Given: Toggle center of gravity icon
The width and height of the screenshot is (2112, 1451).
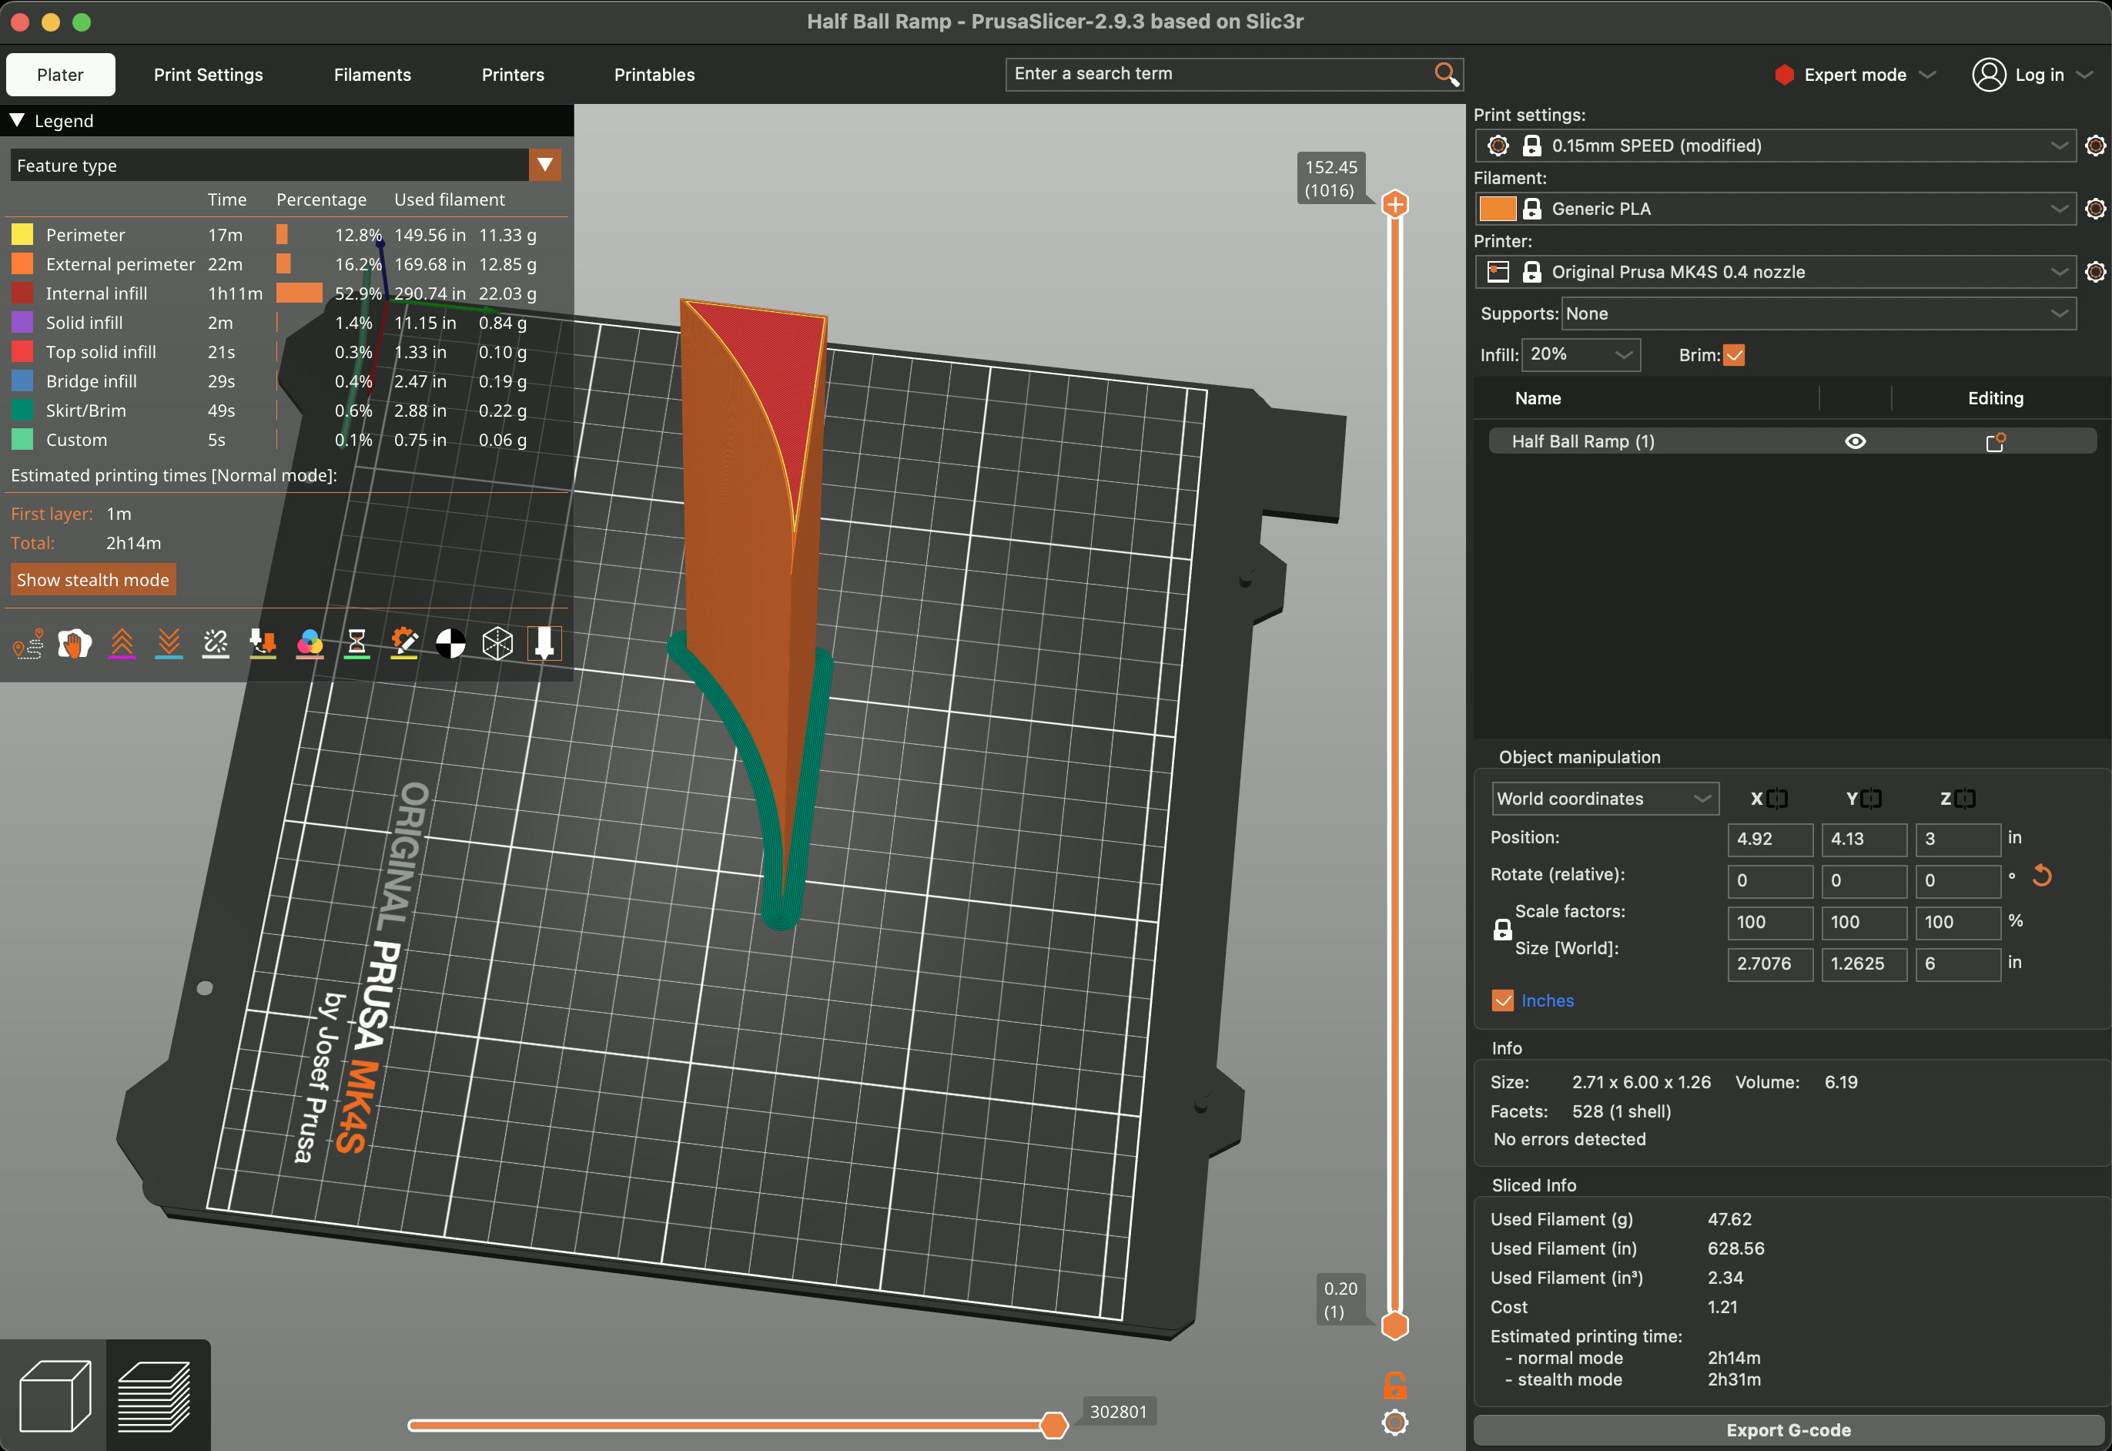Looking at the screenshot, I should [450, 644].
